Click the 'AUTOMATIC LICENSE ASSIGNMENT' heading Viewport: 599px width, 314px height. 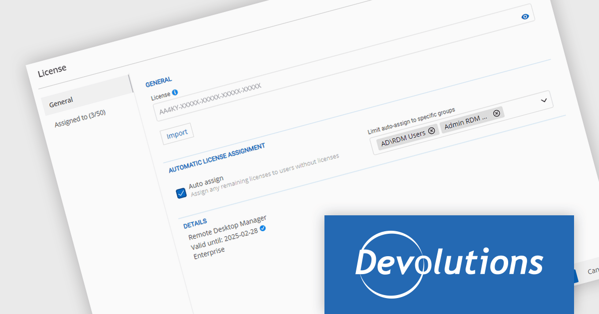point(217,158)
